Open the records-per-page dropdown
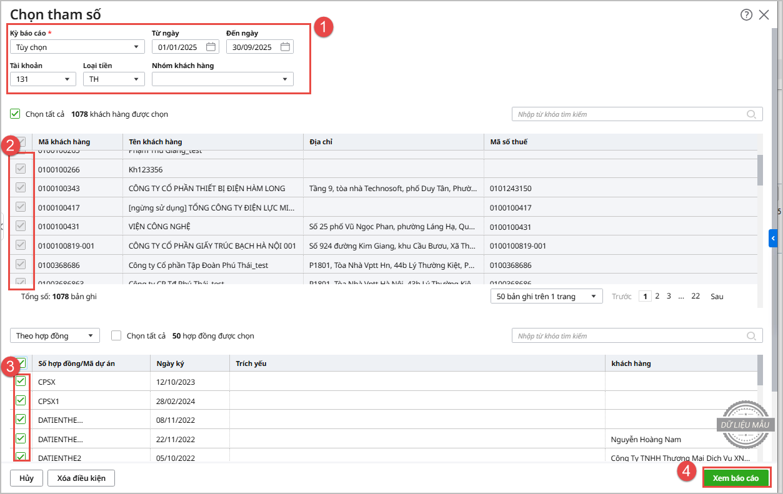 pos(547,297)
